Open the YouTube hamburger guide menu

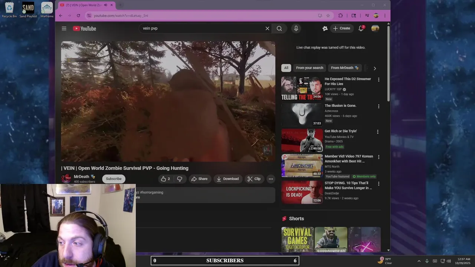[64, 29]
